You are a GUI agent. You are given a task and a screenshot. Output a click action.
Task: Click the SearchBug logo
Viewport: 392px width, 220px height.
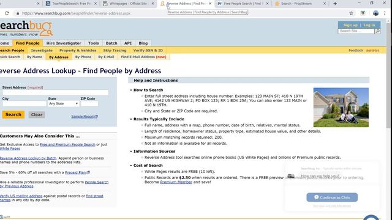pyautogui.click(x=26, y=28)
